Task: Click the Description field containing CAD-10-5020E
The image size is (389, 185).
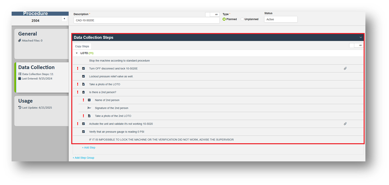Action: (x=146, y=20)
